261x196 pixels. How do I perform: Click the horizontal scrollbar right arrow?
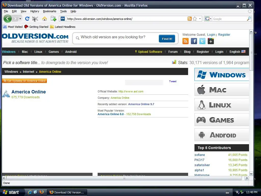247,178
